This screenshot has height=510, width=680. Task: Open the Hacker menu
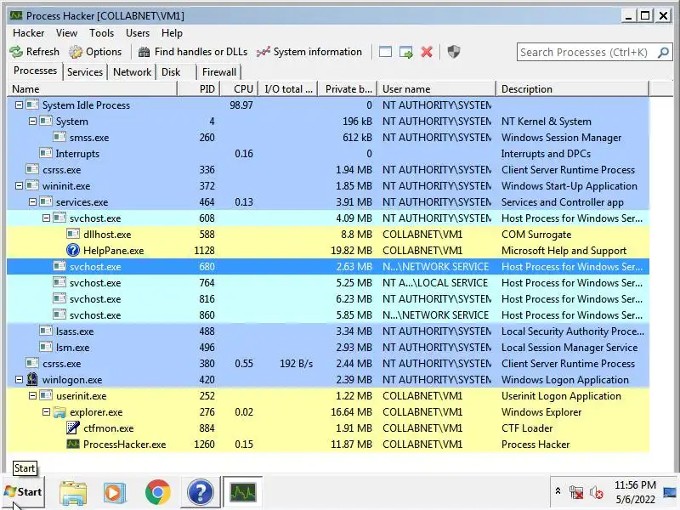point(29,33)
